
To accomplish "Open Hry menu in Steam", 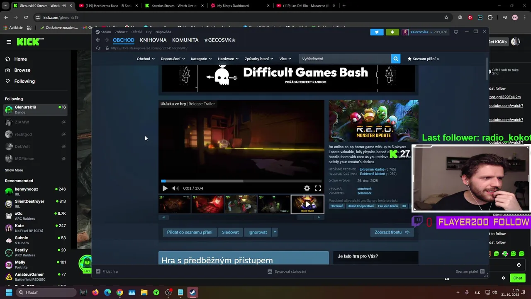I will tap(149, 32).
